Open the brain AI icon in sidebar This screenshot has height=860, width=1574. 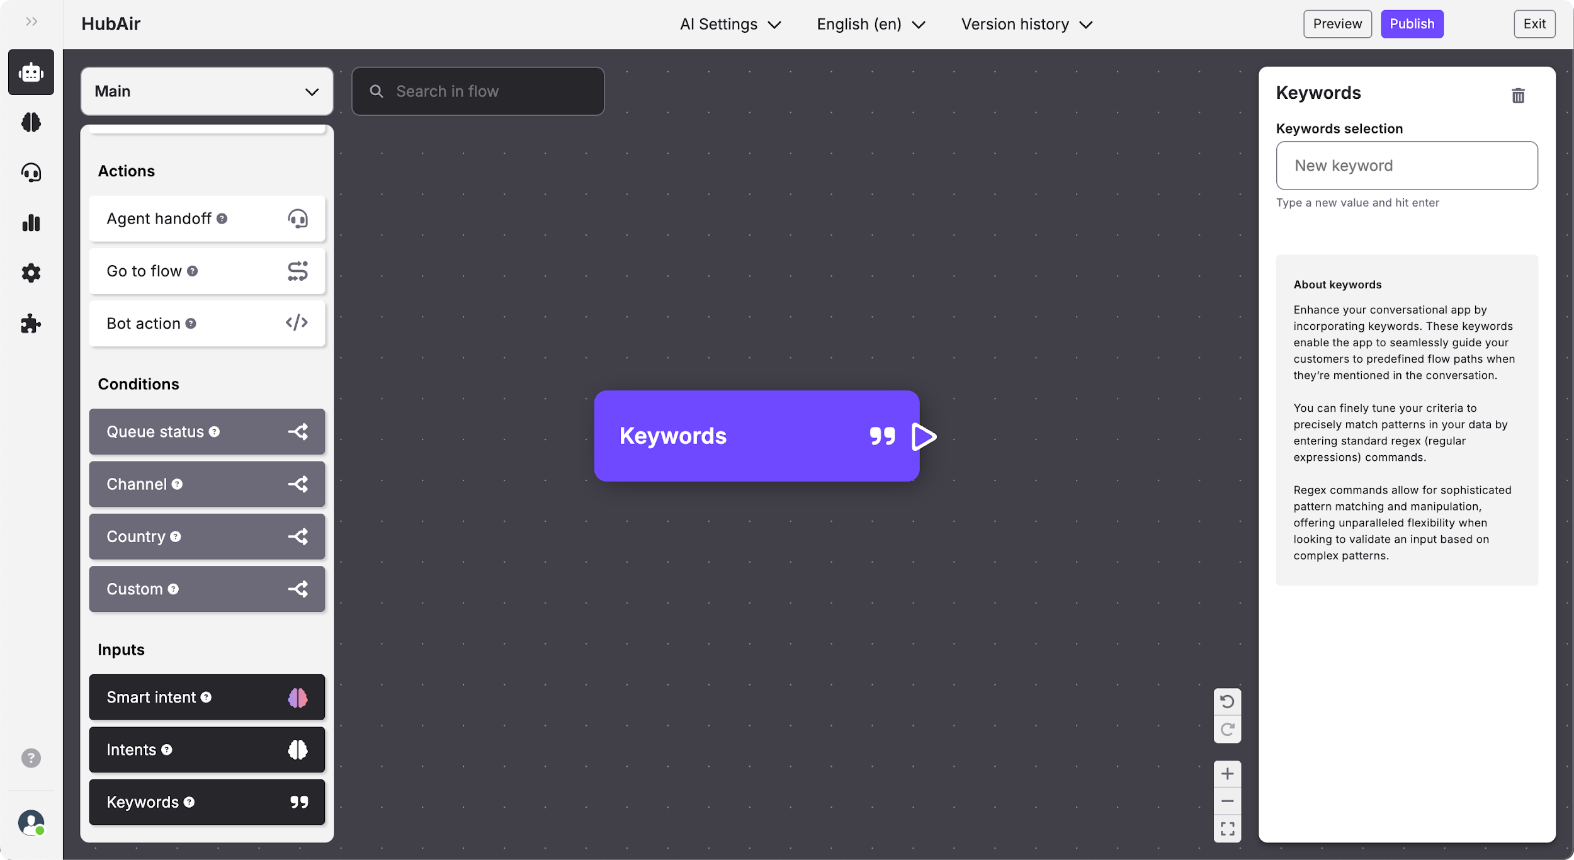point(31,122)
